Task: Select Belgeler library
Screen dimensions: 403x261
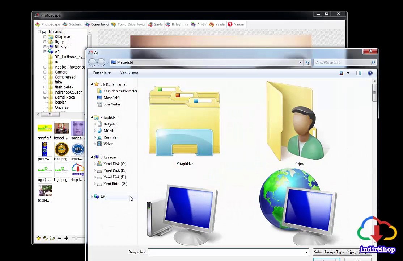Action: pyautogui.click(x=107, y=124)
